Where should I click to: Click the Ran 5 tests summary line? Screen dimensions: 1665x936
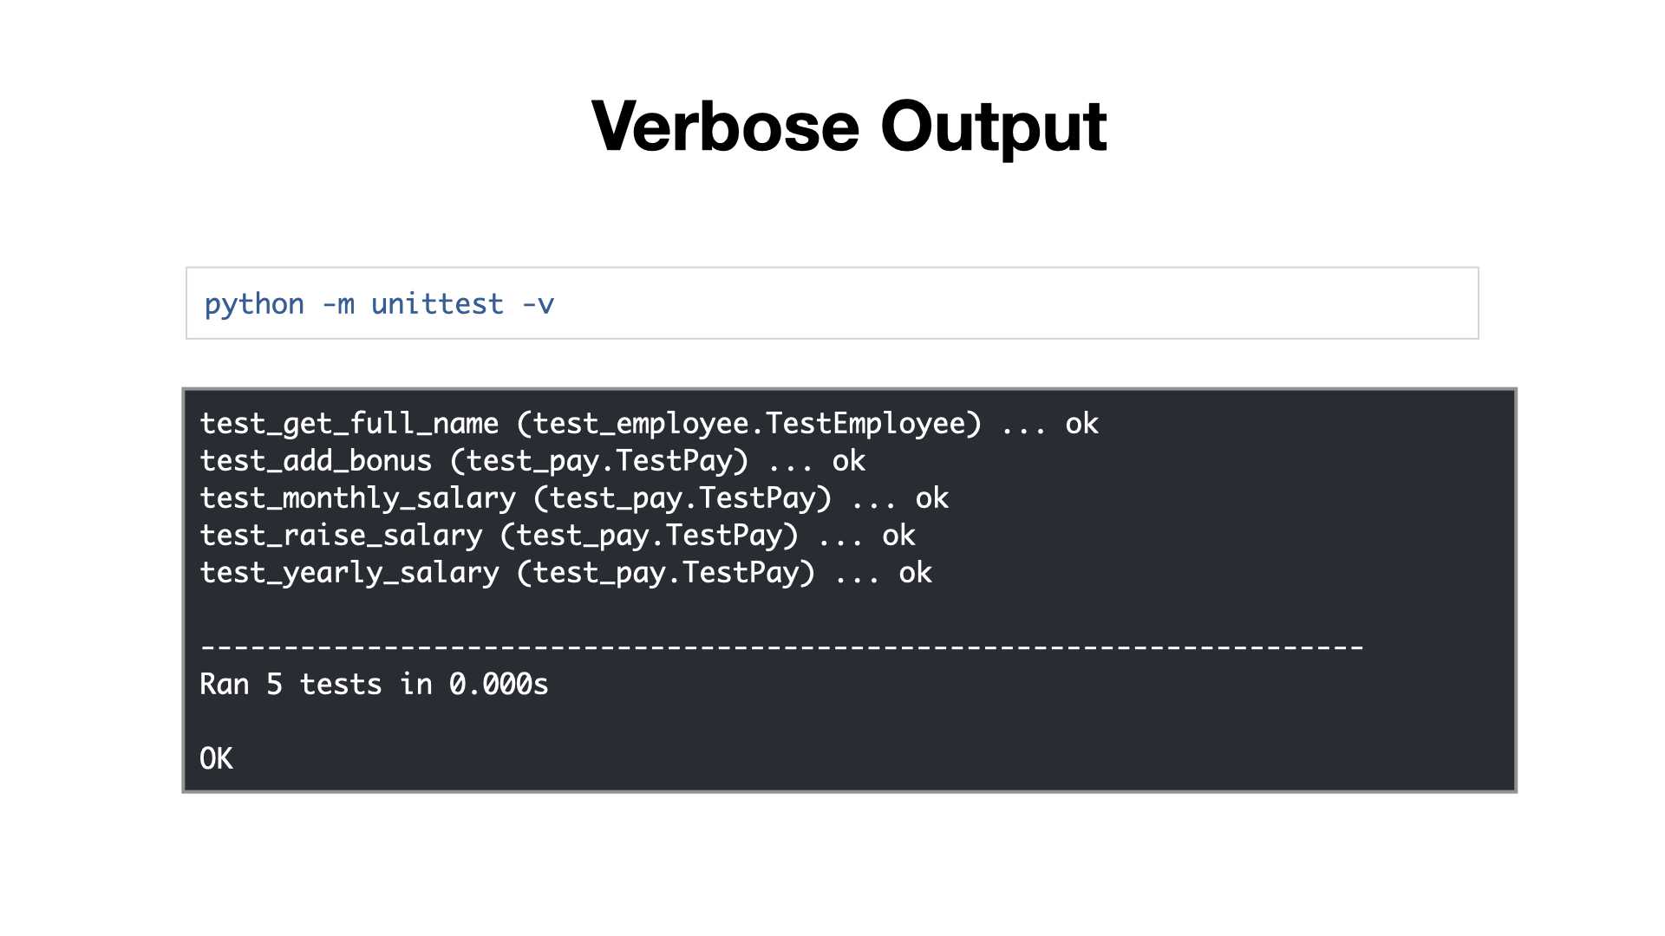(x=374, y=685)
